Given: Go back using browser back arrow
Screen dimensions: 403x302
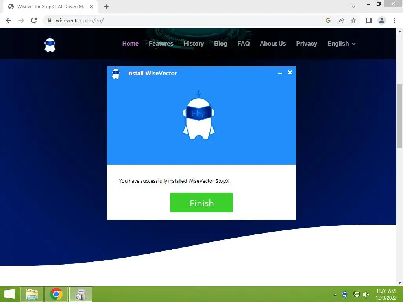Looking at the screenshot, I should [x=9, y=20].
